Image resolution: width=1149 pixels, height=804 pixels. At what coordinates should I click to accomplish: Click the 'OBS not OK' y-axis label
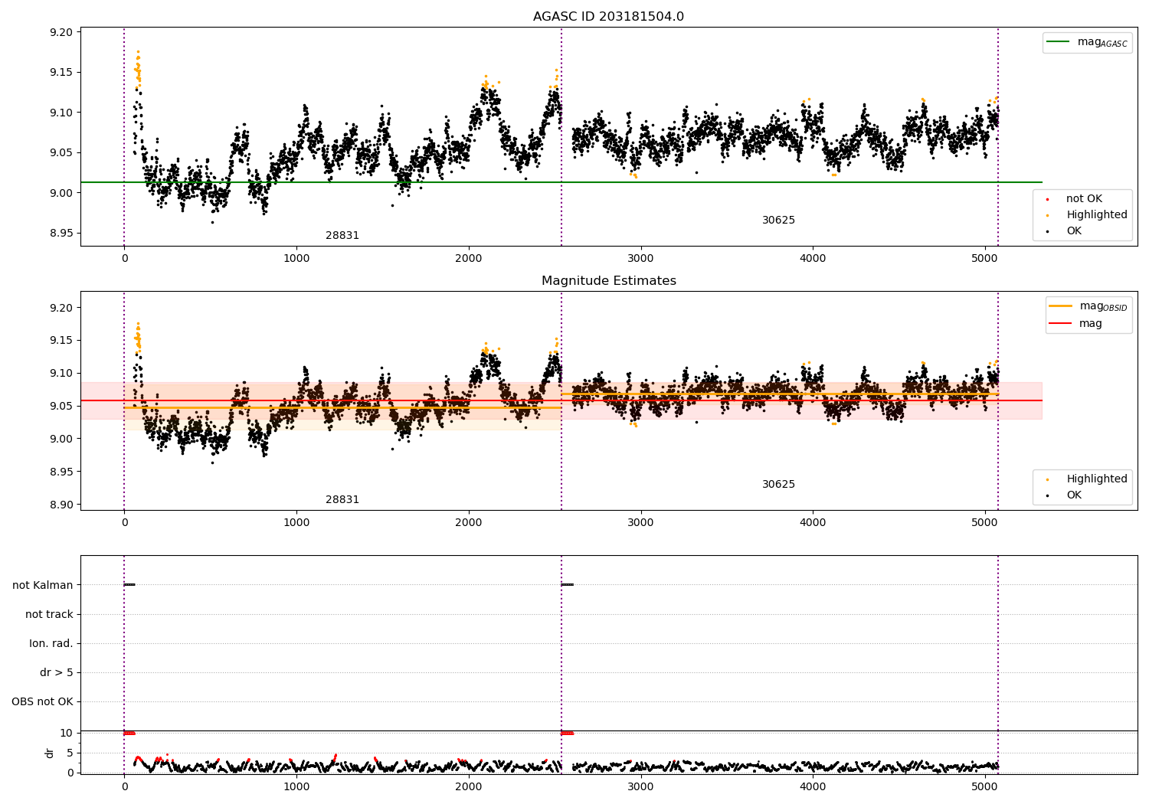tap(43, 701)
